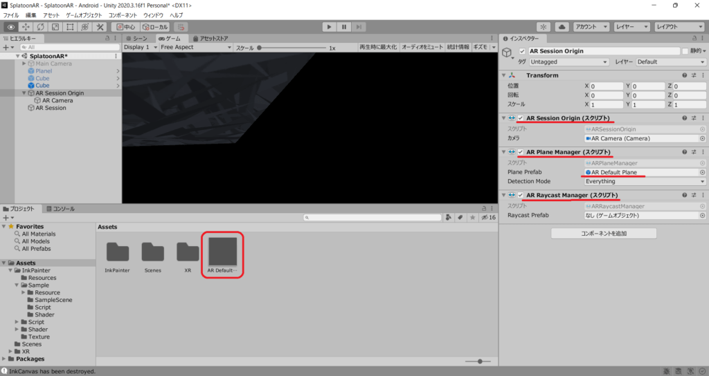Screen dimensions: 709x376
Task: Open the Assets menu
Action: point(51,15)
